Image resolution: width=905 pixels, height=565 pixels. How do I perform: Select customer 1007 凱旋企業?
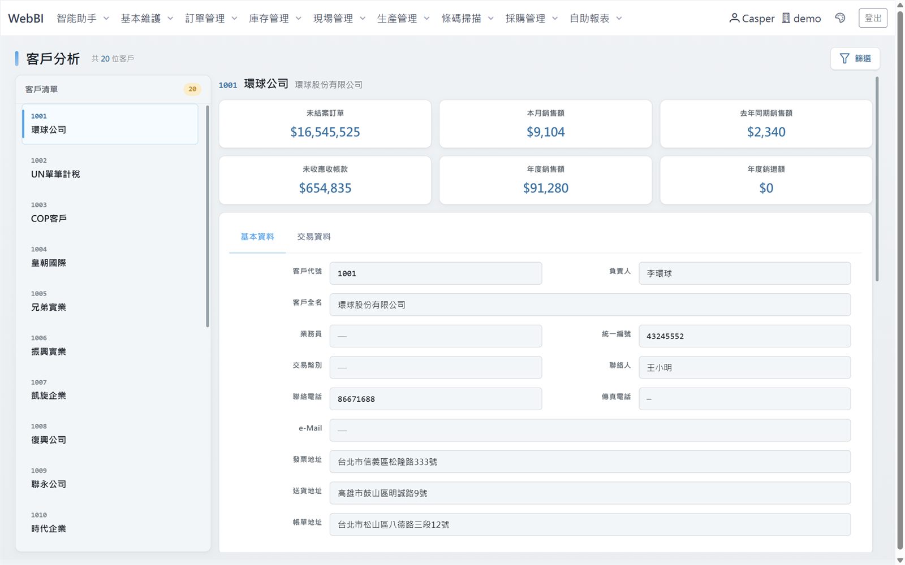(x=110, y=390)
